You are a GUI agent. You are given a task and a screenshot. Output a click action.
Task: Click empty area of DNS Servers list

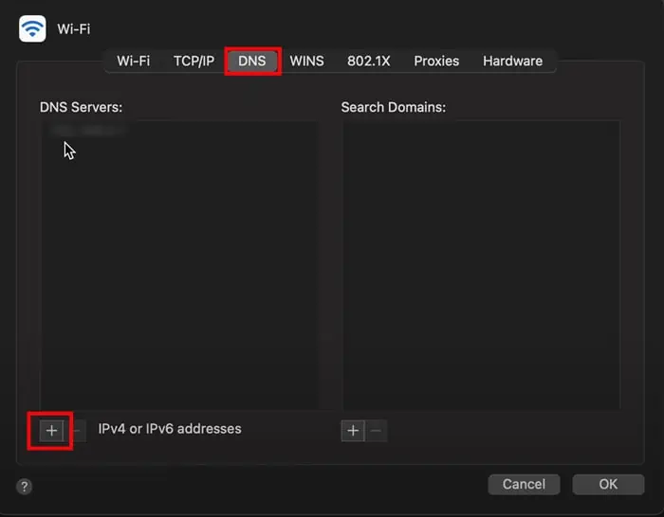(178, 284)
